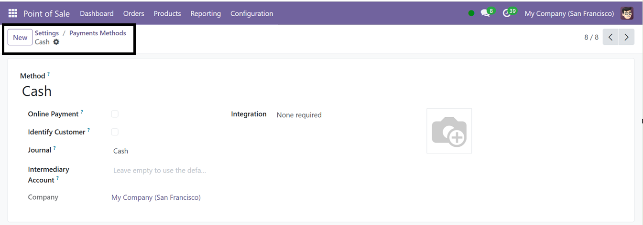643x225 pixels.
Task: Open the Intermediary Account dropdown field
Action: (159, 170)
